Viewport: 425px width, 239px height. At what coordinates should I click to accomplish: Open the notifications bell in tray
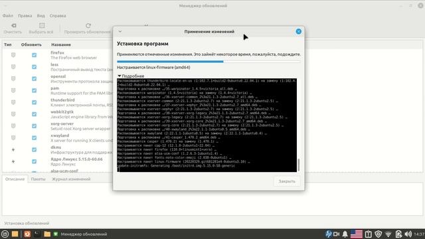pos(345,234)
